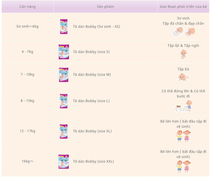Click the standing baby at table illustration

[x=183, y=106]
